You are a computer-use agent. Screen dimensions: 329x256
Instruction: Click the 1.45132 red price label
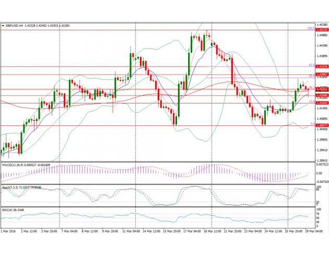coord(321,30)
